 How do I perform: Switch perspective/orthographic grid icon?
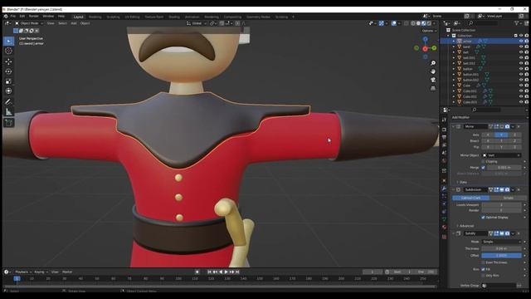coord(433,88)
